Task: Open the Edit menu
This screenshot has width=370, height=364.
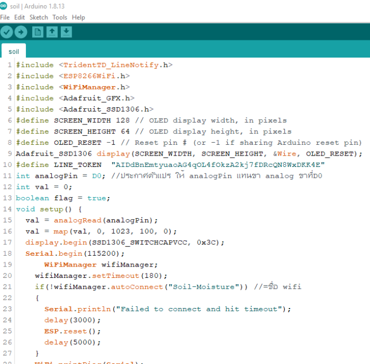Action: tap(19, 17)
